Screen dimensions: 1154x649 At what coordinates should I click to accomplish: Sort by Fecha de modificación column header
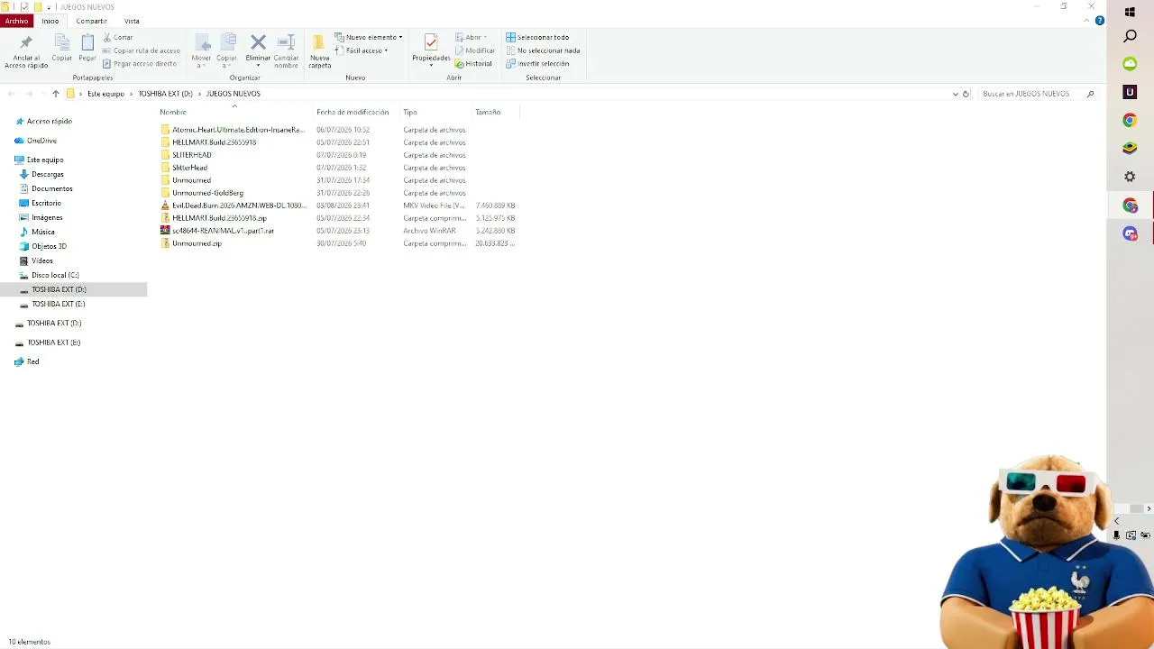[353, 113]
